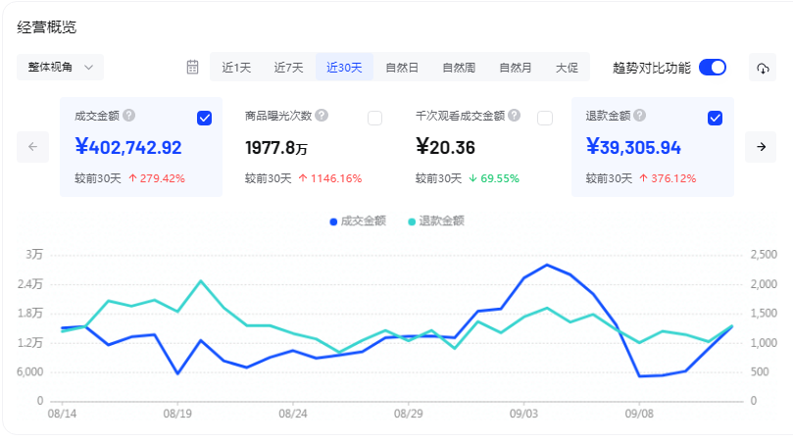Show next metrics with right arrow
The height and width of the screenshot is (442, 793).
click(x=761, y=147)
